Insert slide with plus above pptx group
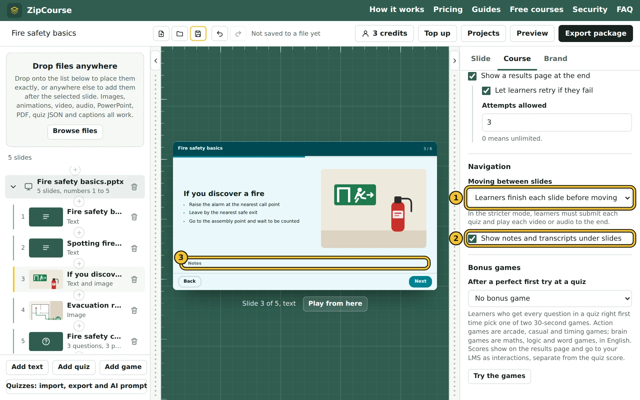Screen dimensions: 640x400 point(75,170)
